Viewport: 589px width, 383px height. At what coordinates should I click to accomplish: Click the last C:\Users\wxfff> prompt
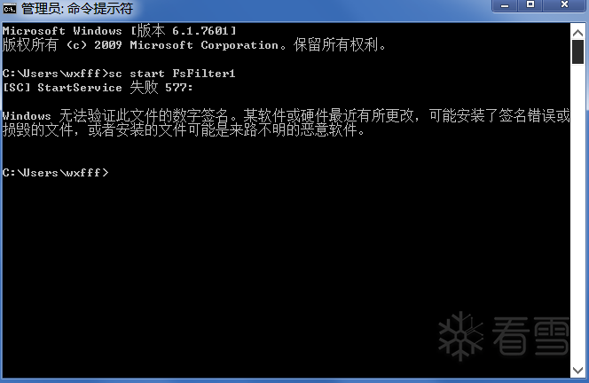click(55, 173)
